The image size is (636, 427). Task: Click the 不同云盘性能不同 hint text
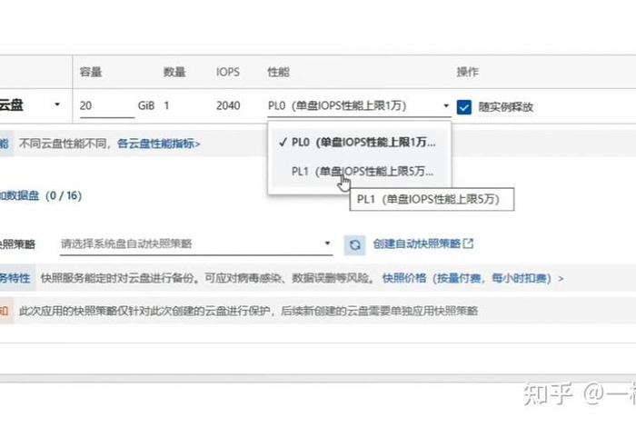(65, 144)
